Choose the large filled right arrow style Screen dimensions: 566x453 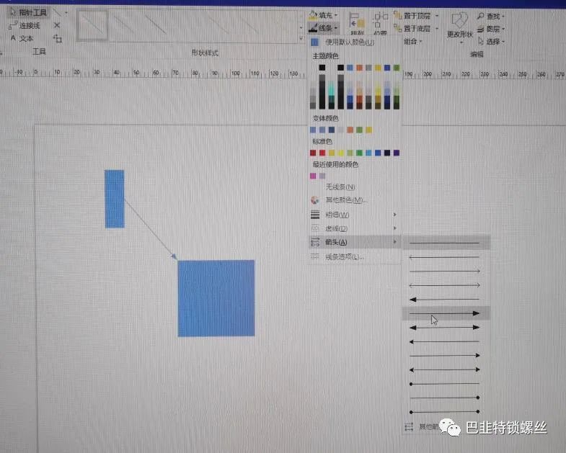point(446,313)
